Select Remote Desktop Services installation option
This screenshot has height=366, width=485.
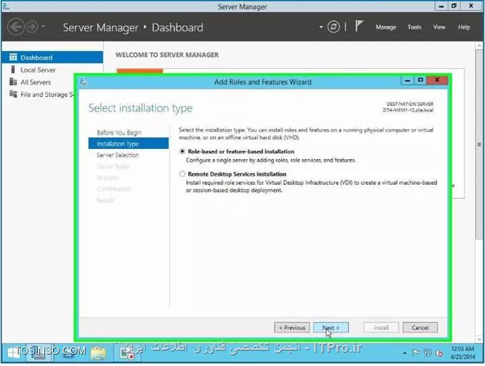182,174
